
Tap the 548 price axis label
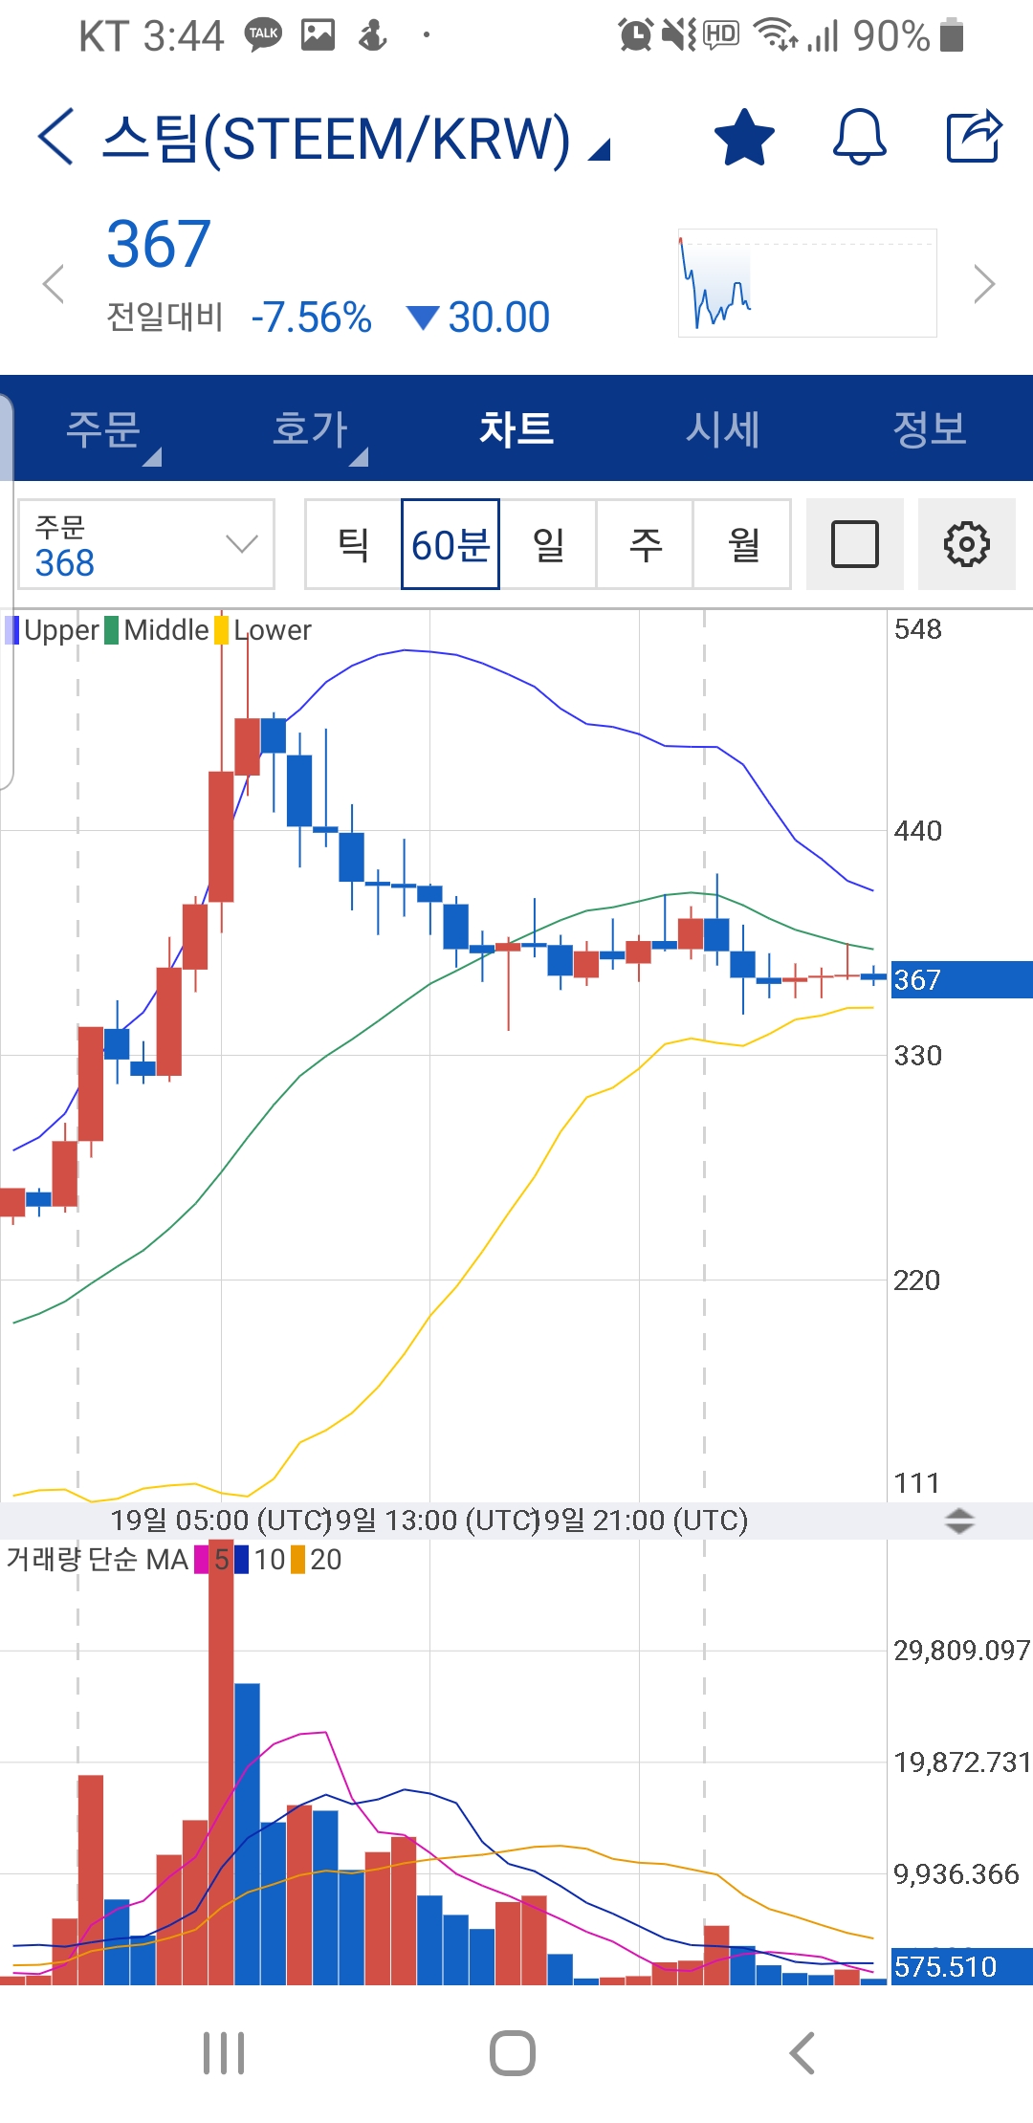(918, 629)
